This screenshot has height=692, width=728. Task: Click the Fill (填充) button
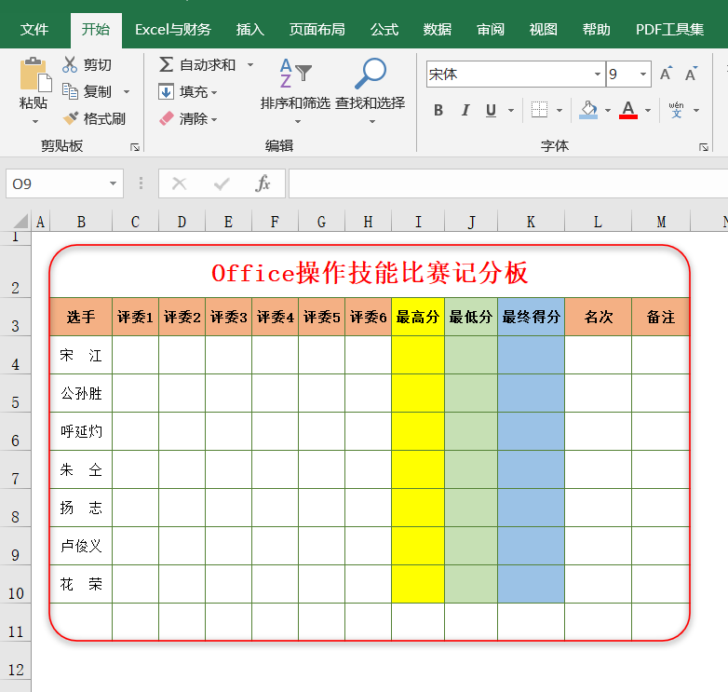click(187, 92)
